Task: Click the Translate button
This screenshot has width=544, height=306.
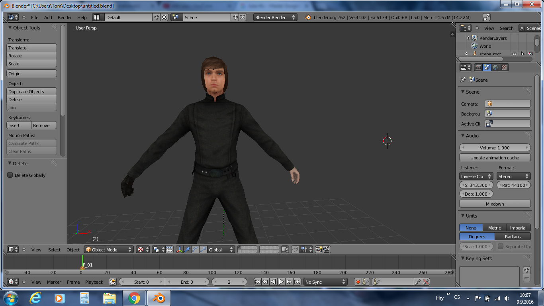Action: click(x=32, y=47)
